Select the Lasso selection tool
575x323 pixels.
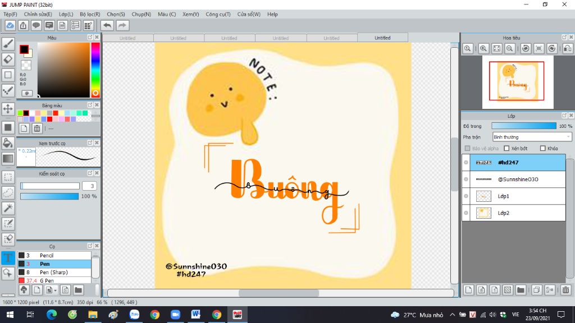[8, 193]
